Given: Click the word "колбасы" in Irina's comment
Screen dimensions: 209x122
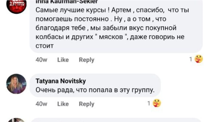Looking at the screenshot, I should [x=47, y=37].
